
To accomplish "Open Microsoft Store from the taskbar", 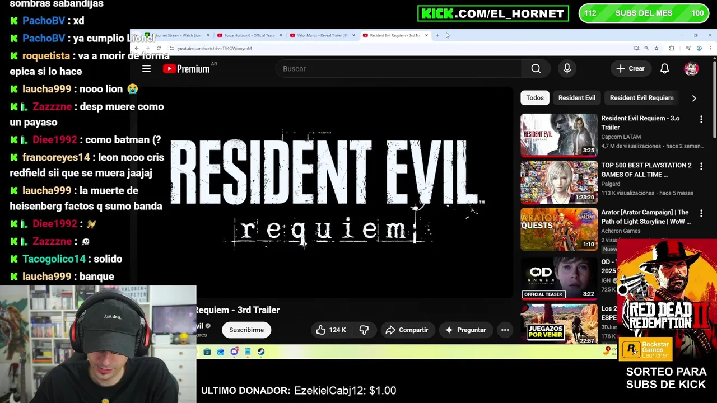I will [207, 352].
